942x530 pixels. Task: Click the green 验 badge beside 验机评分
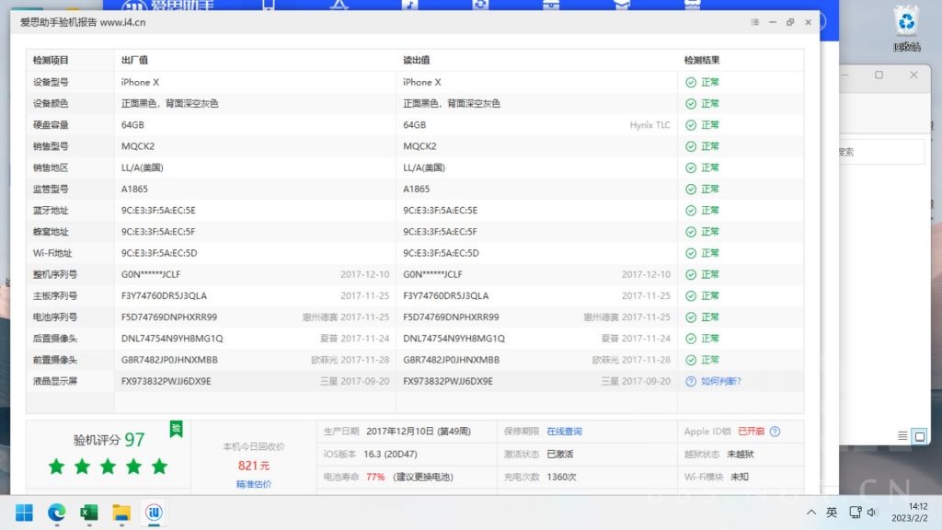pos(175,429)
